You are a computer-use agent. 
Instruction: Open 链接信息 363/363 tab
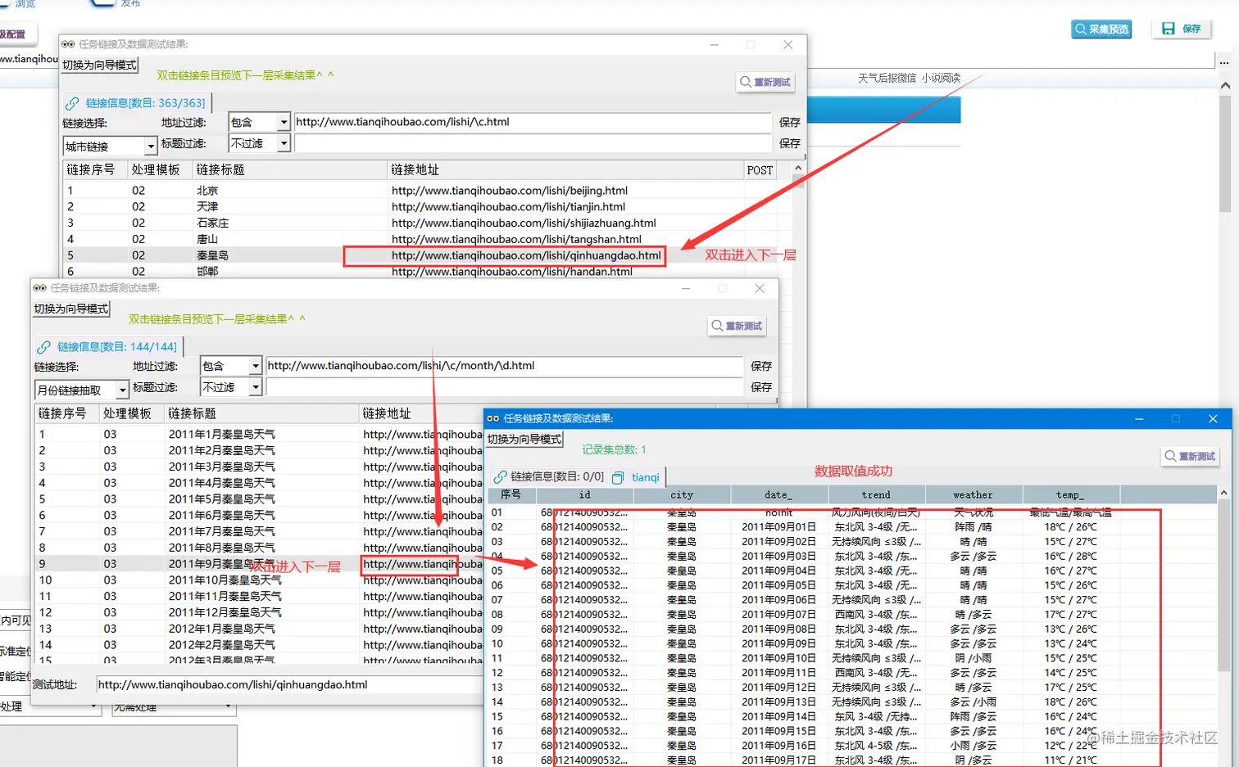pos(137,103)
